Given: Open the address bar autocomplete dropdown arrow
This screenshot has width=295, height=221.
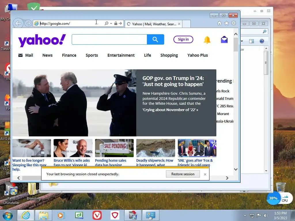Looking at the screenshot, I should coord(111,24).
